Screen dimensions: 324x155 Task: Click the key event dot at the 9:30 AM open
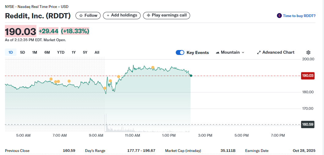105,88
